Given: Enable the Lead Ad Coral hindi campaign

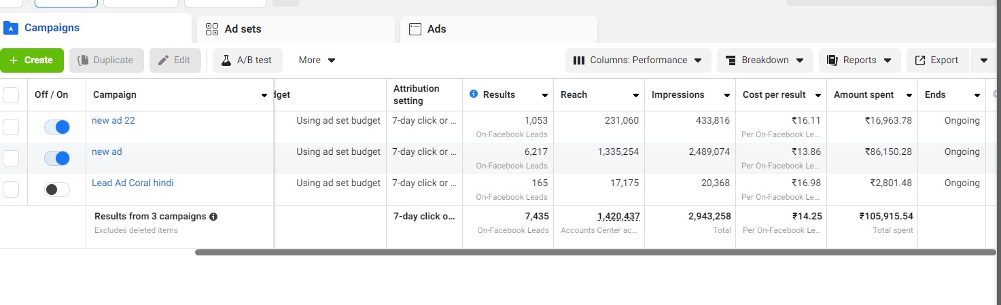Looking at the screenshot, I should pos(57,190).
